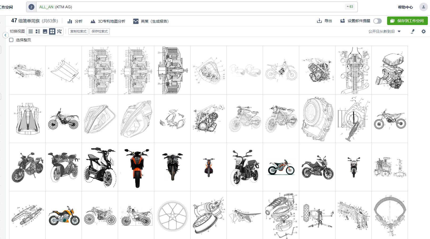Click the 保存检索式 button
The height and width of the screenshot is (239, 430).
[100, 31]
